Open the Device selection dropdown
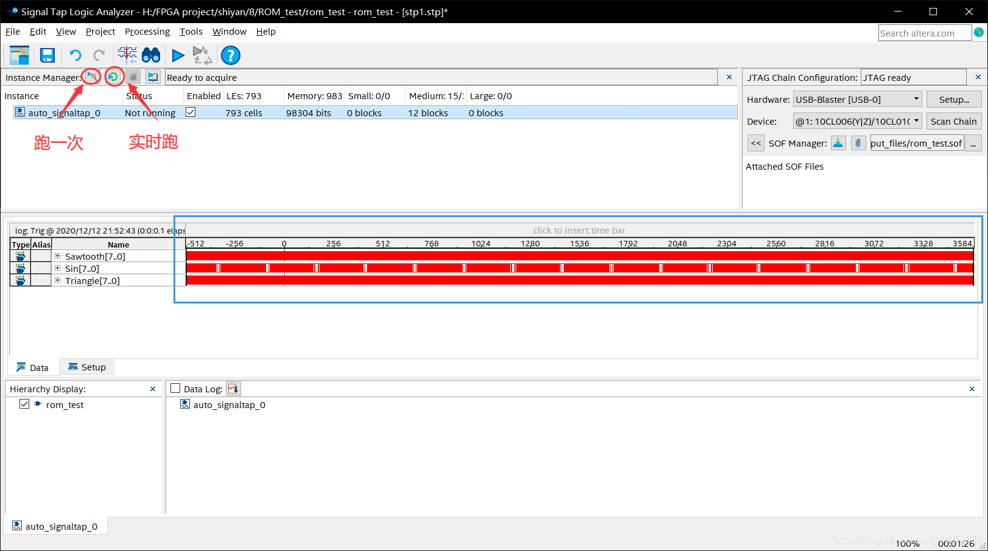 pyautogui.click(x=858, y=121)
